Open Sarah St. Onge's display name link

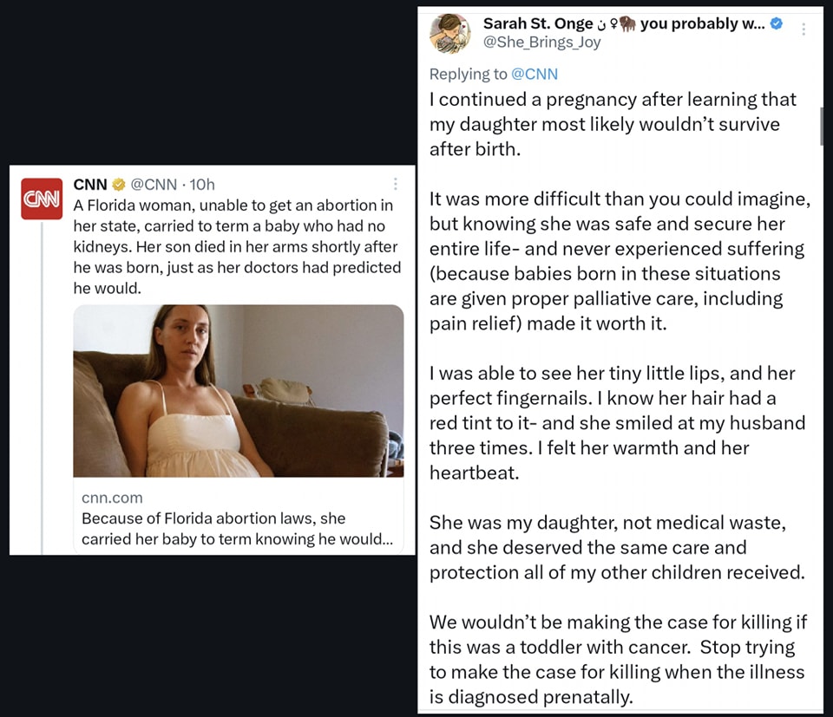pyautogui.click(x=538, y=23)
